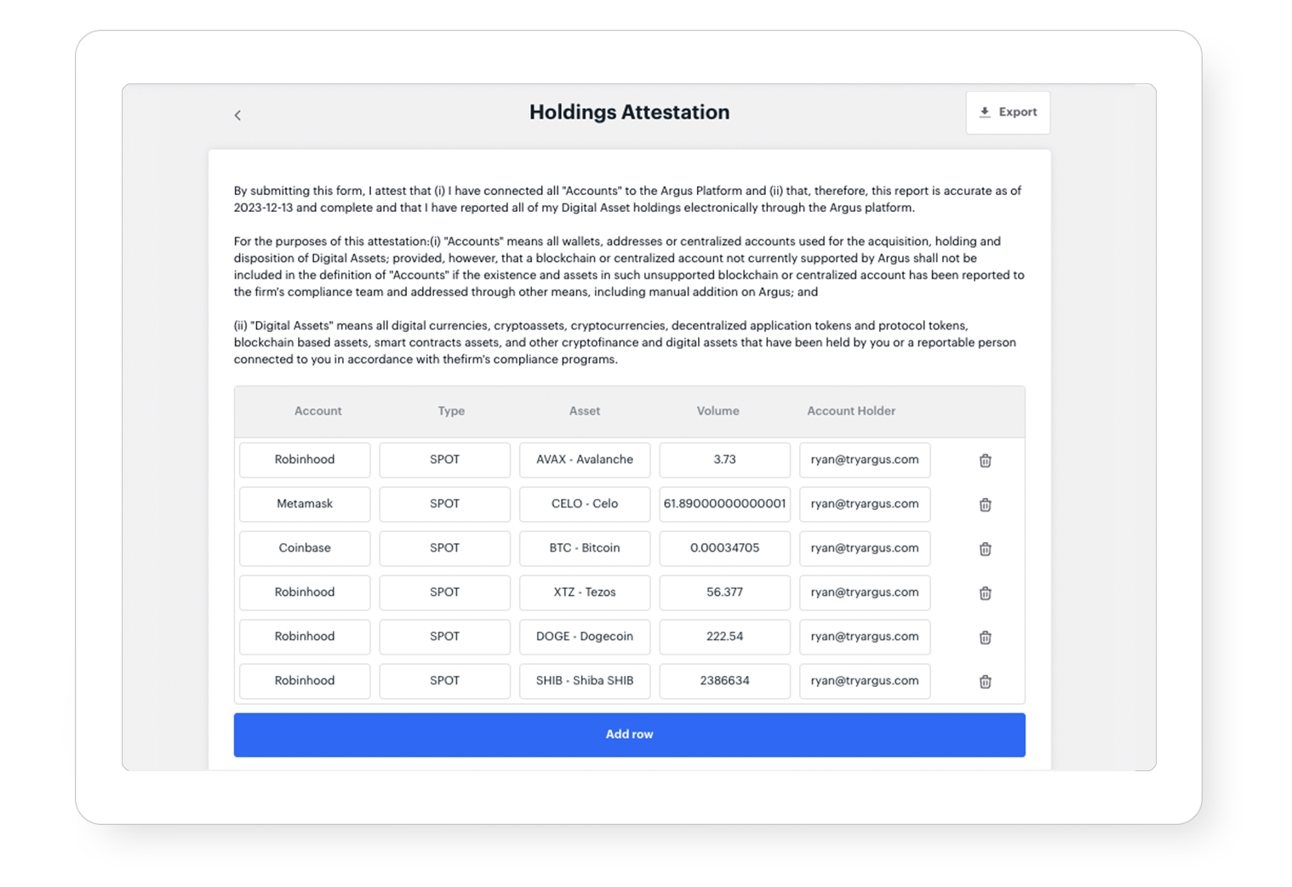
Task: Open the BTC - Bitcoin asset field
Action: (585, 548)
